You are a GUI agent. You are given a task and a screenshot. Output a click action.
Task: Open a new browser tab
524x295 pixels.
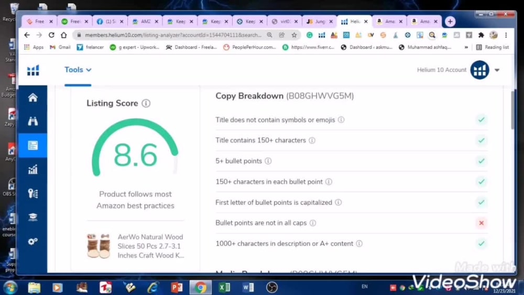click(x=450, y=21)
